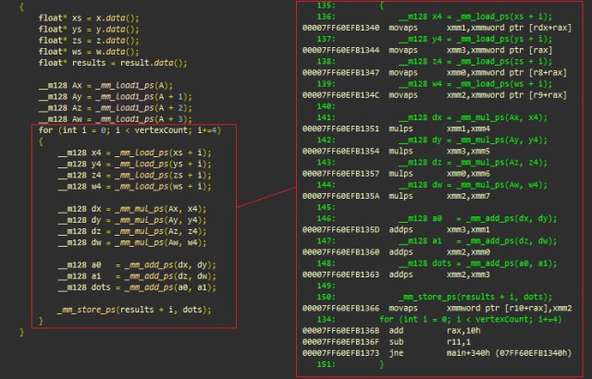This screenshot has height=379, width=592.
Task: Click the movaps at address 00007FF60EFB1347
Action: tap(435, 73)
